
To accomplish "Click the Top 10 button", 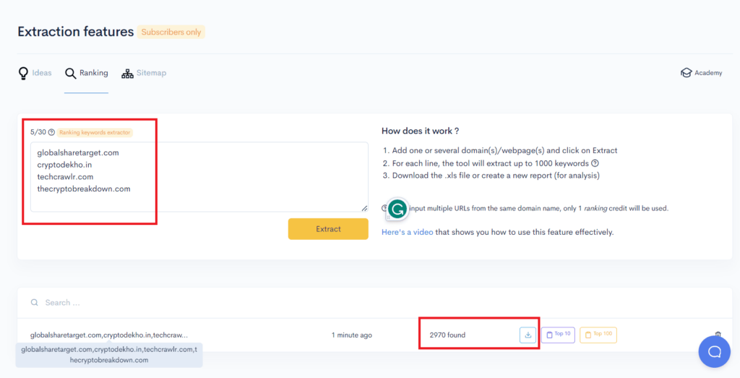I will tap(557, 335).
